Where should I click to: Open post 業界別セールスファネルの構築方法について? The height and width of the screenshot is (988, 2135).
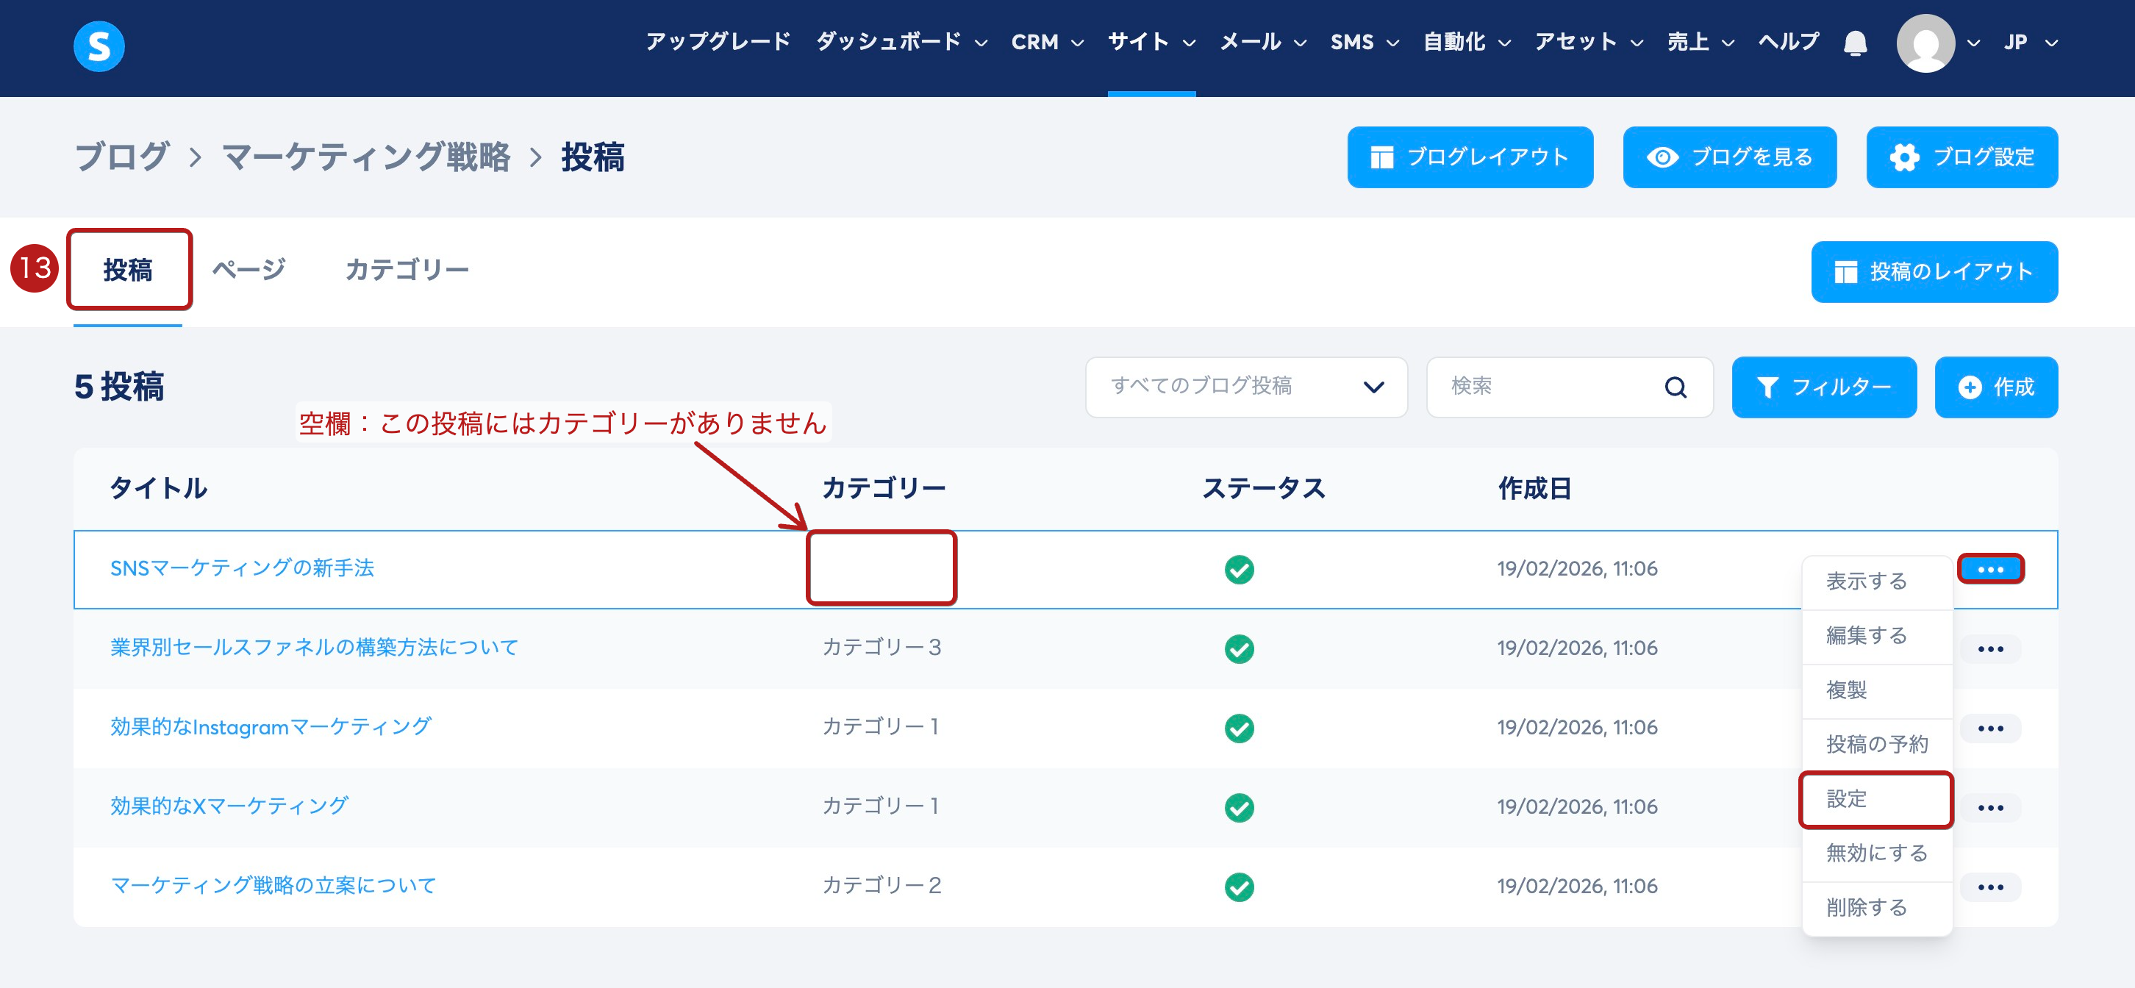(314, 648)
